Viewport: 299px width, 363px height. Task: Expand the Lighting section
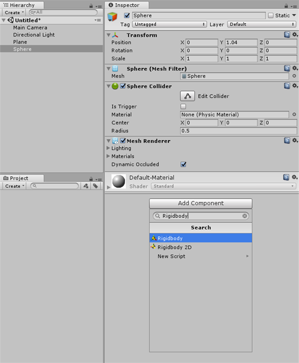108,147
